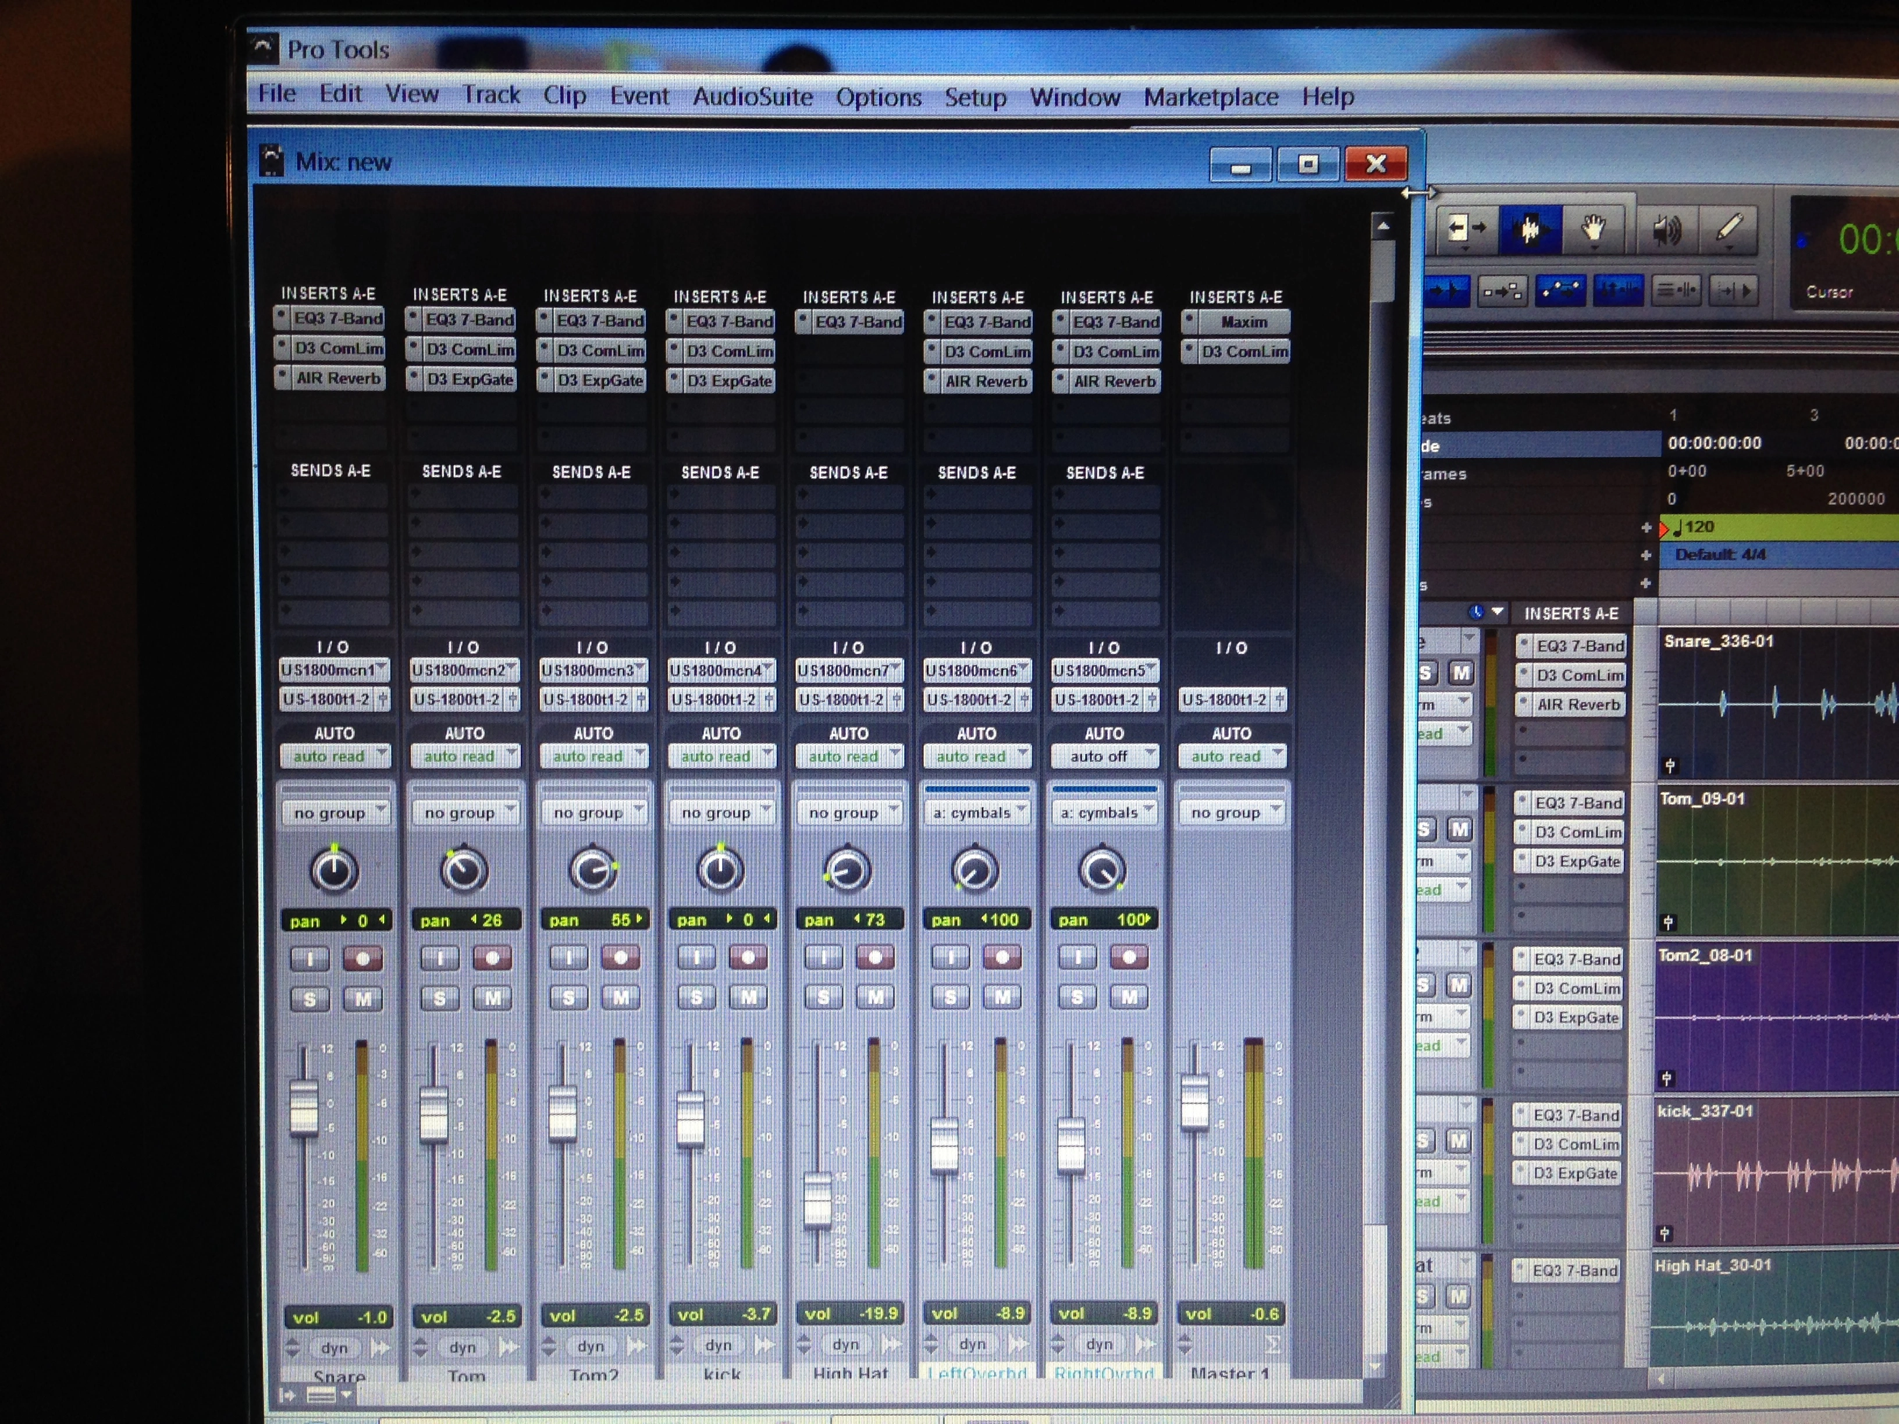1899x1424 pixels.
Task: Toggle record enable on Snare channel
Action: pos(362,959)
